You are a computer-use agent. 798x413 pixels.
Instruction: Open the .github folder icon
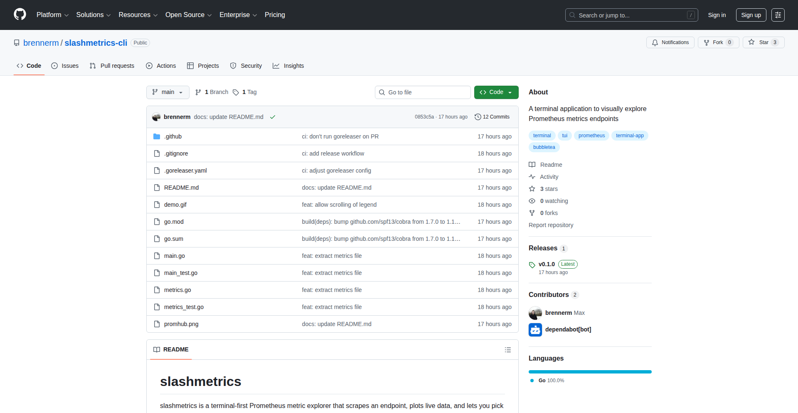157,136
